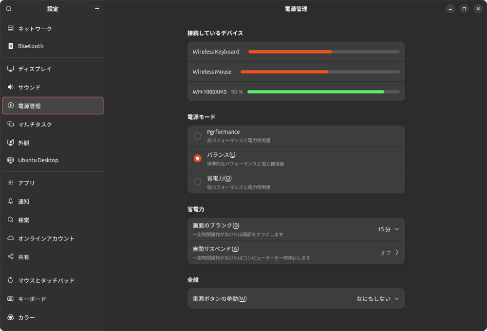487x331 pixels.
Task: Select the 電源管理 power icon
Action: (x=10, y=105)
